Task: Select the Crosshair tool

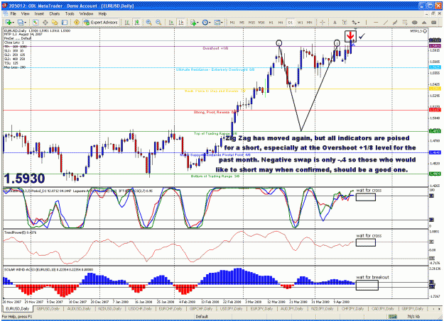Action: click(x=323, y=23)
